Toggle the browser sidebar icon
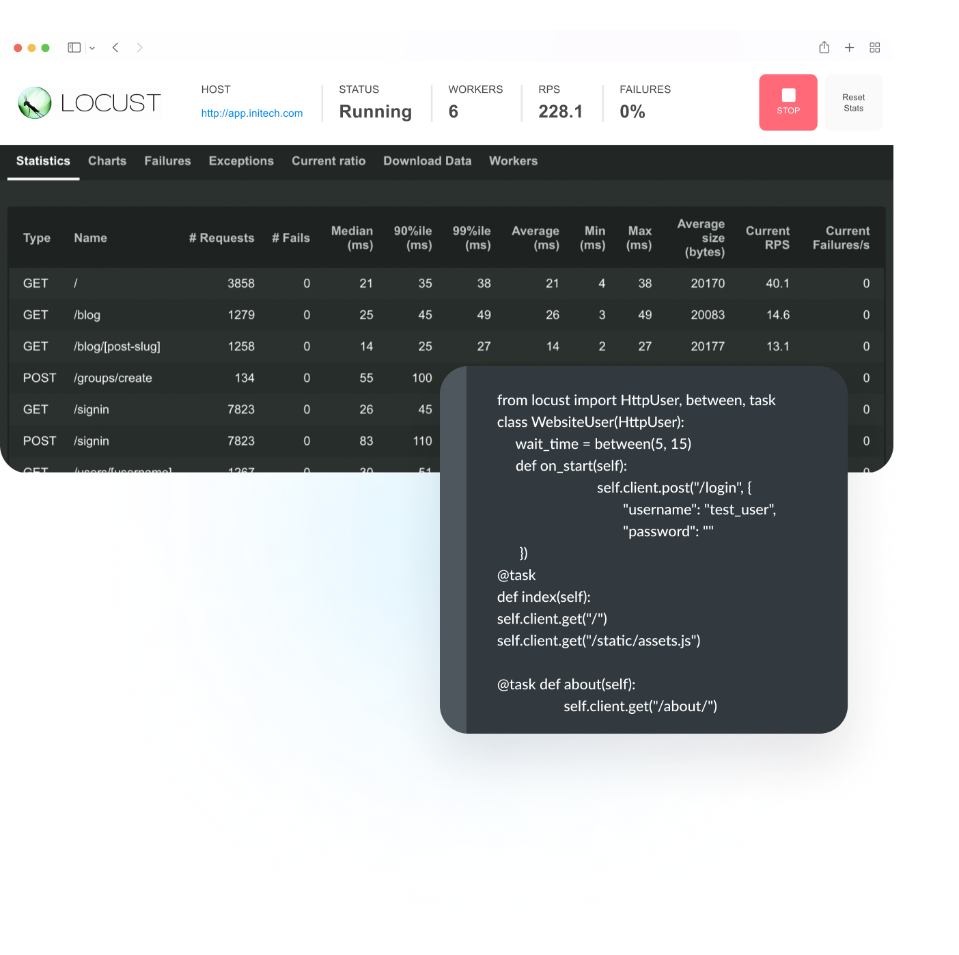 pyautogui.click(x=74, y=48)
